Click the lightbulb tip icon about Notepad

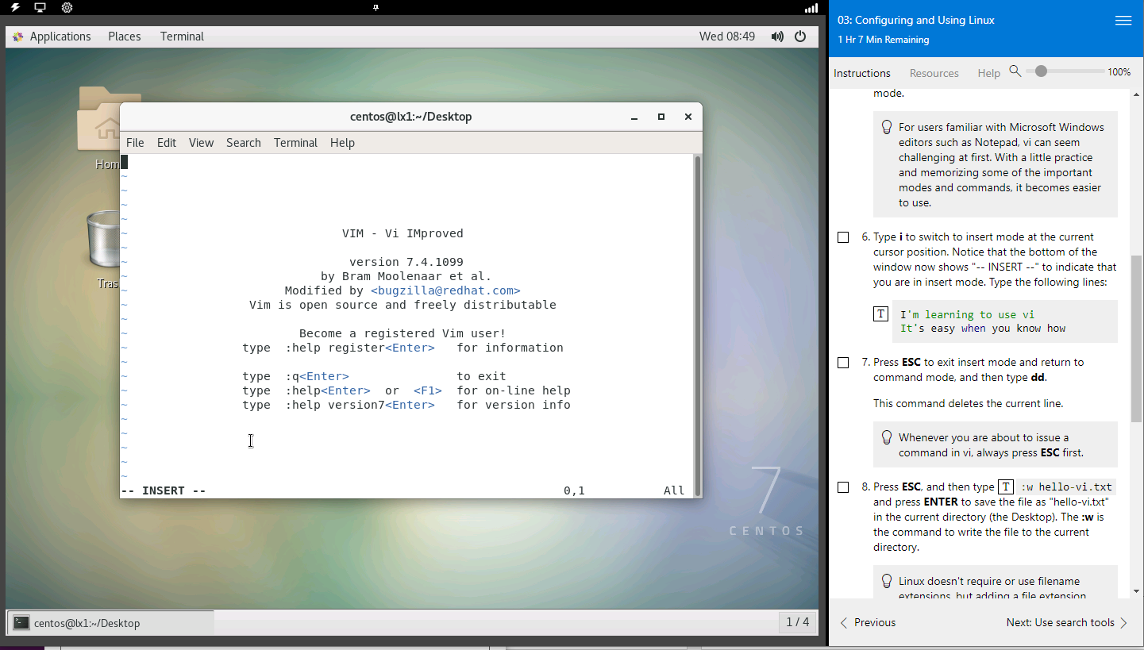[887, 127]
